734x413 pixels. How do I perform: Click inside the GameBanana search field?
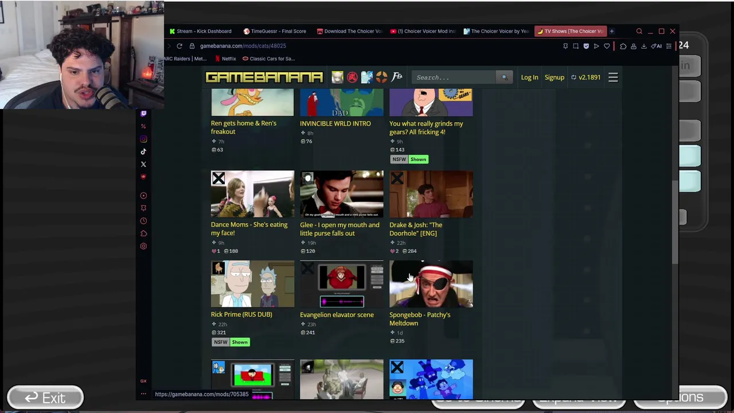click(454, 77)
